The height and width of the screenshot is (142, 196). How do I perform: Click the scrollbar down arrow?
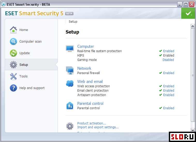pos(193,130)
